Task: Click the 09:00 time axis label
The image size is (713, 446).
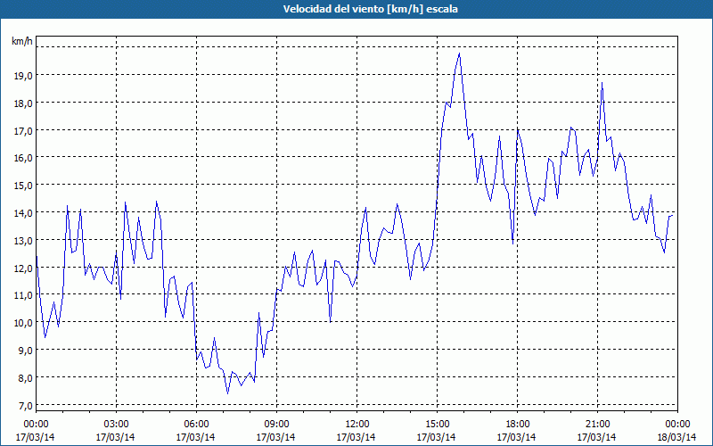Action: (276, 425)
